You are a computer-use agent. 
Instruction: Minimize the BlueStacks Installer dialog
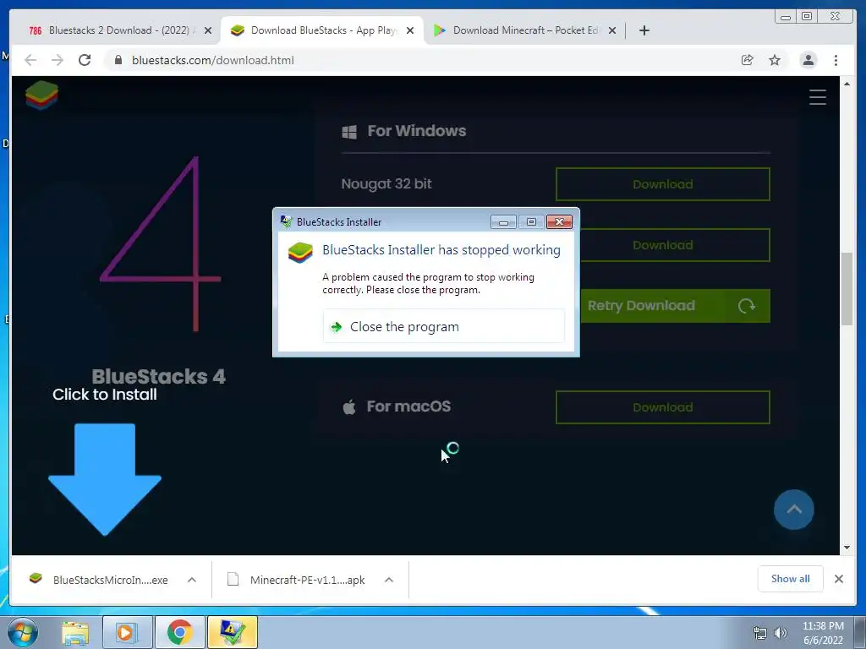tap(503, 222)
